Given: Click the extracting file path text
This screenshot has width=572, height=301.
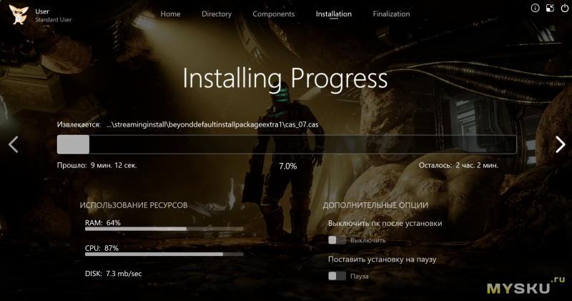Looking at the screenshot, I should click(x=212, y=124).
